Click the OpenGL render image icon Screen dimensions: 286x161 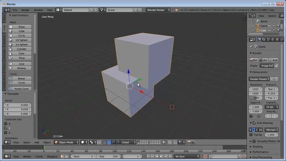point(189,142)
